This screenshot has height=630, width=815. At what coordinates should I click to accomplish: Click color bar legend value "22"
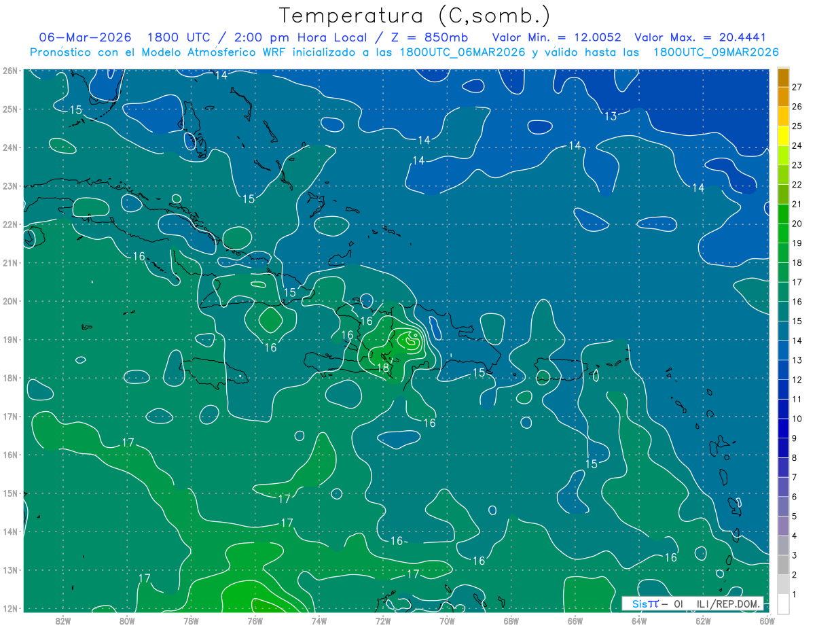click(797, 185)
